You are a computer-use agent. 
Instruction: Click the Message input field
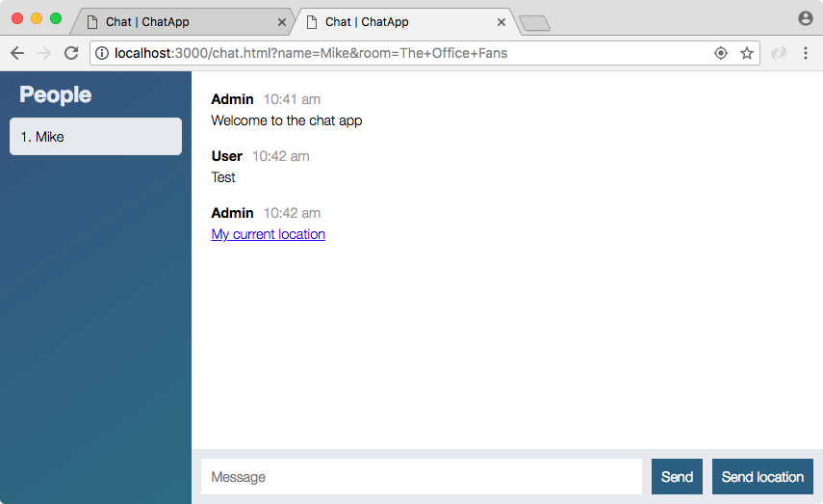(x=422, y=477)
